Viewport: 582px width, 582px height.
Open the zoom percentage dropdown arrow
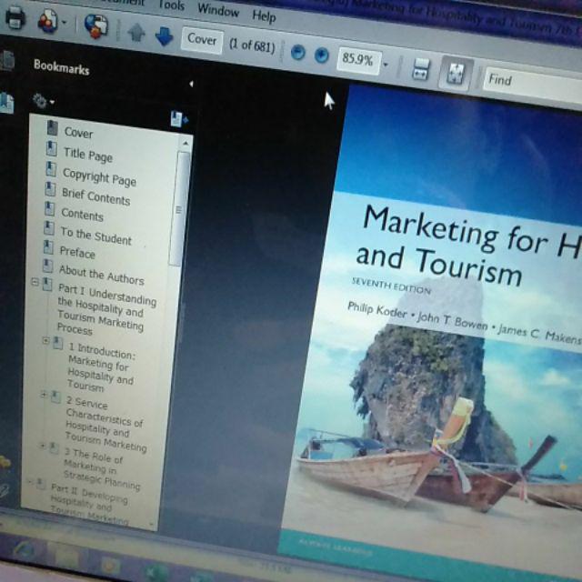pos(386,65)
